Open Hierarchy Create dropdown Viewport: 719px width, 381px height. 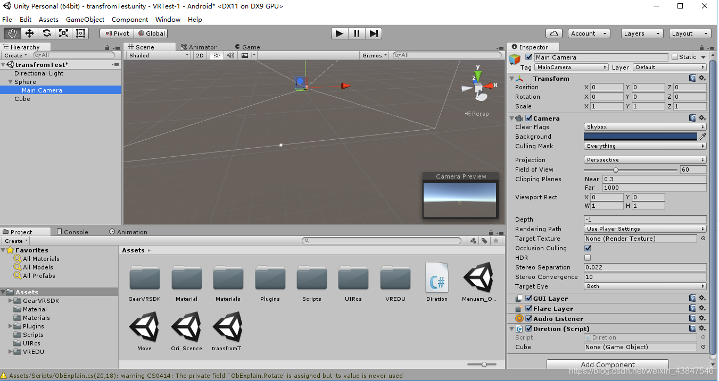(x=16, y=55)
